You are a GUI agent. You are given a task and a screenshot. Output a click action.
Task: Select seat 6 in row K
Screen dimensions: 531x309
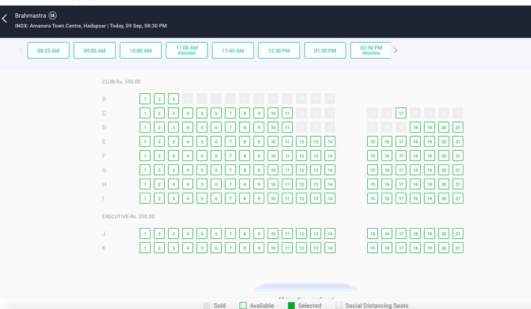[x=216, y=248]
